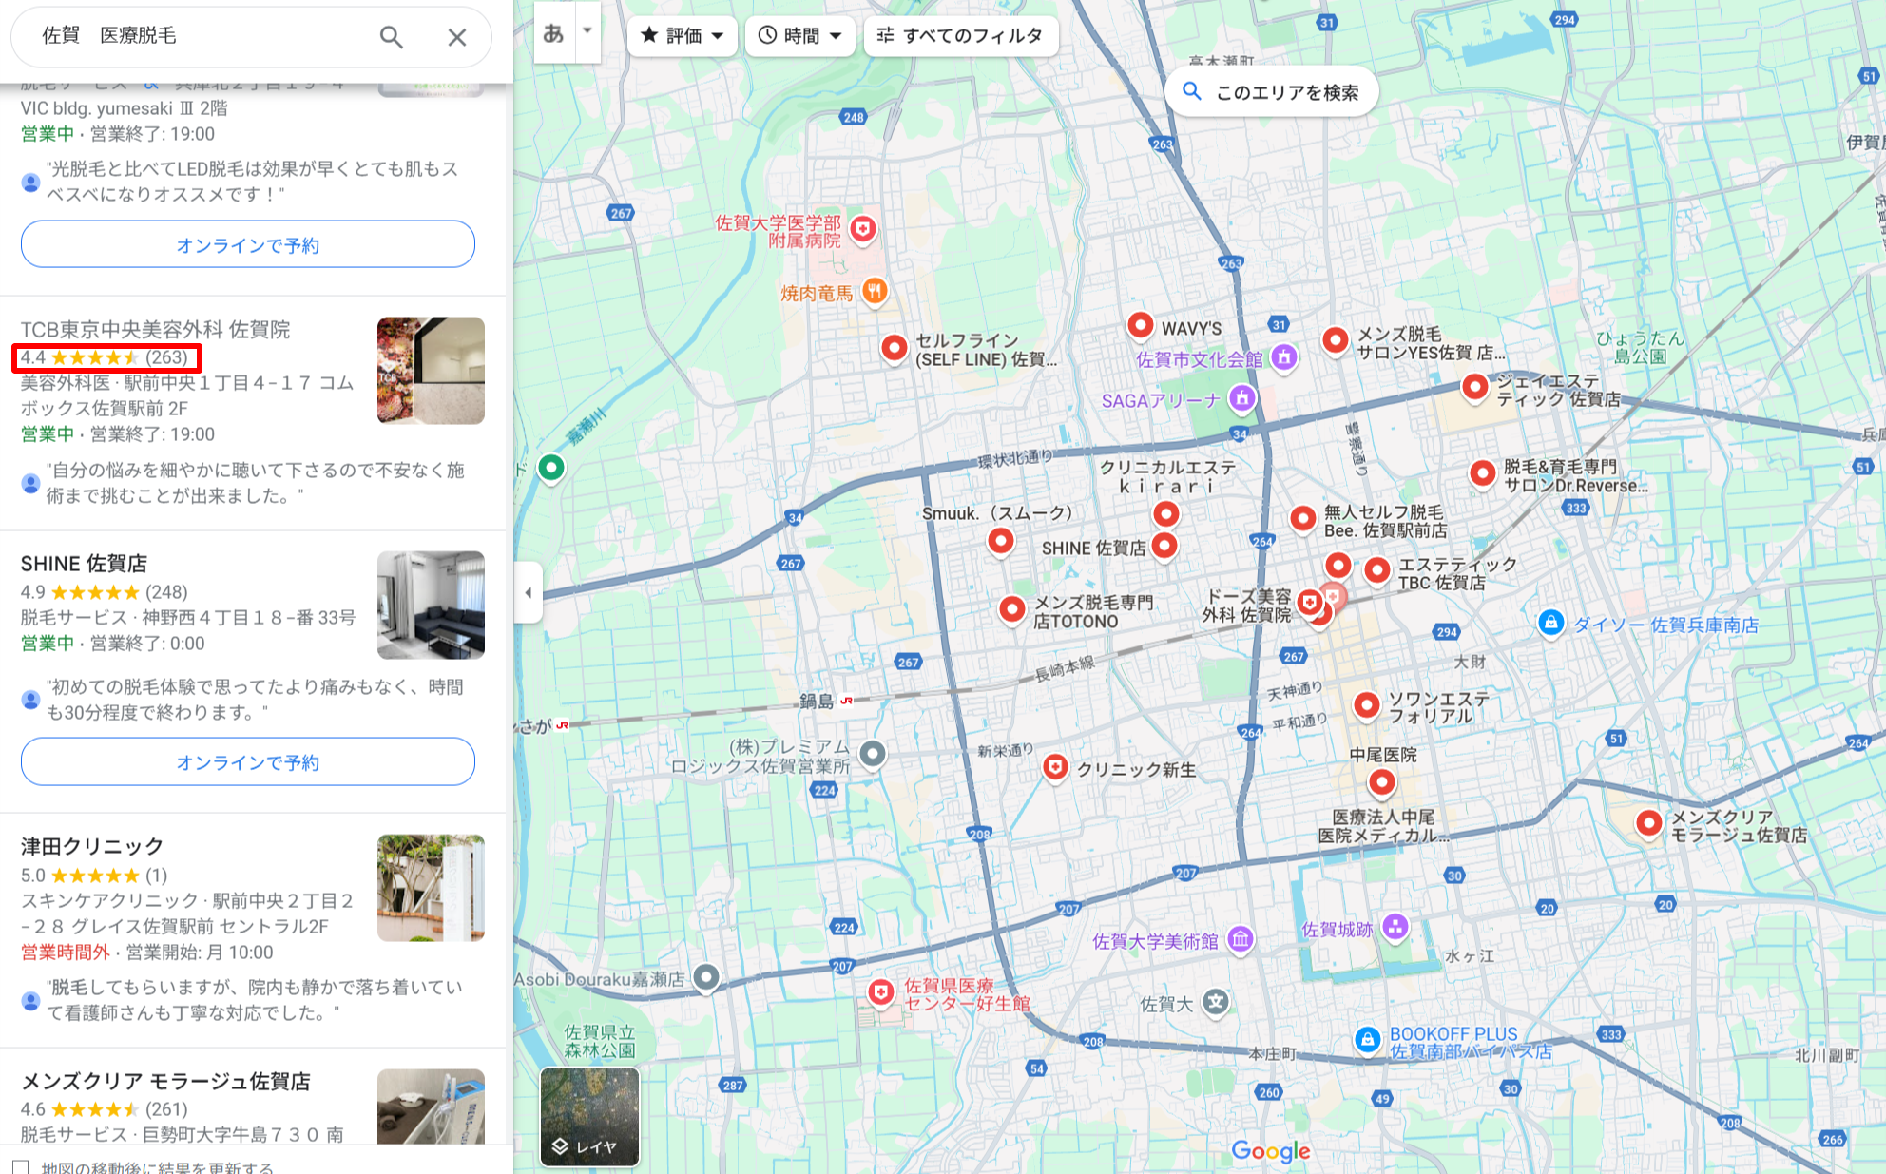This screenshot has height=1174, width=1886.
Task: Click the (株)プレミアムロジックス gray pin
Action: click(x=873, y=755)
